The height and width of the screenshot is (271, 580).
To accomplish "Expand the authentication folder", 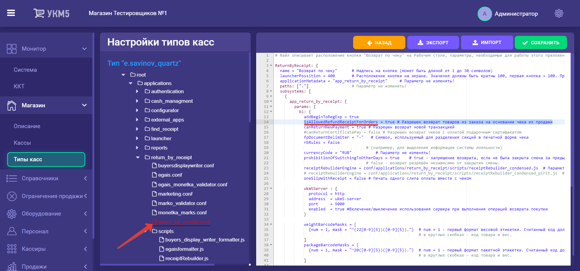I will (x=137, y=91).
